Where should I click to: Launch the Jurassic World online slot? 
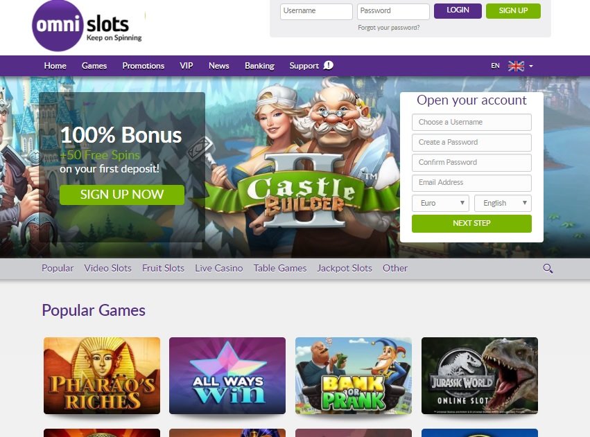[x=479, y=375]
